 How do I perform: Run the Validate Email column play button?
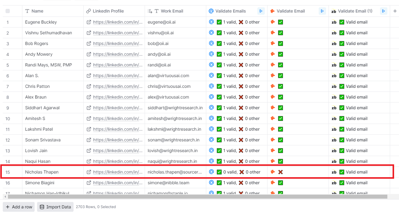click(x=322, y=11)
